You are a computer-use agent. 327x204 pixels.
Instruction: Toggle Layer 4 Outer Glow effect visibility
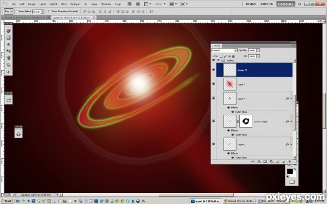point(233,112)
